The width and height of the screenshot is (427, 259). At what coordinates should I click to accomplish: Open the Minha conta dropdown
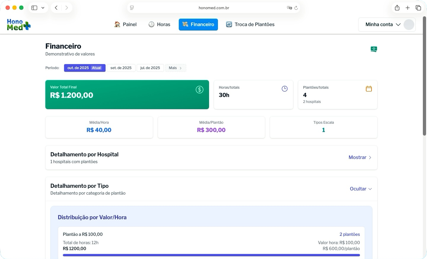point(383,24)
